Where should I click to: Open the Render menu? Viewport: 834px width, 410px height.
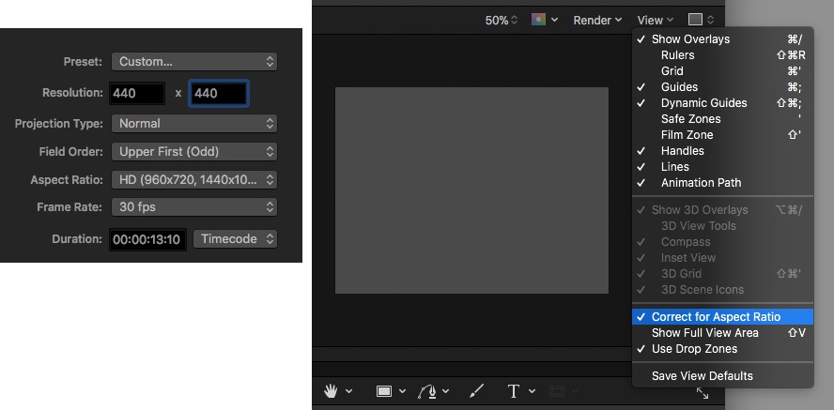point(597,20)
